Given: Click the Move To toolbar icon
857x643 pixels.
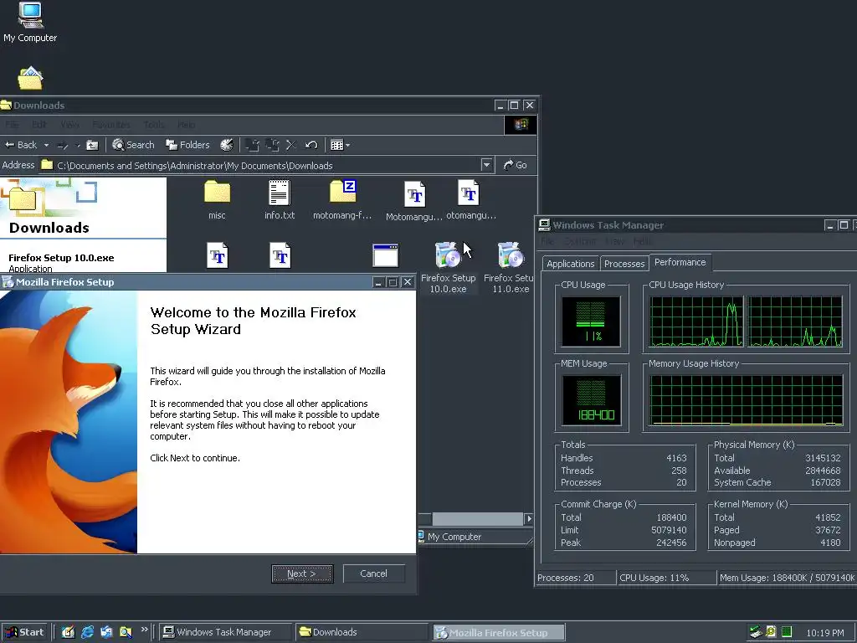Looking at the screenshot, I should coord(252,145).
